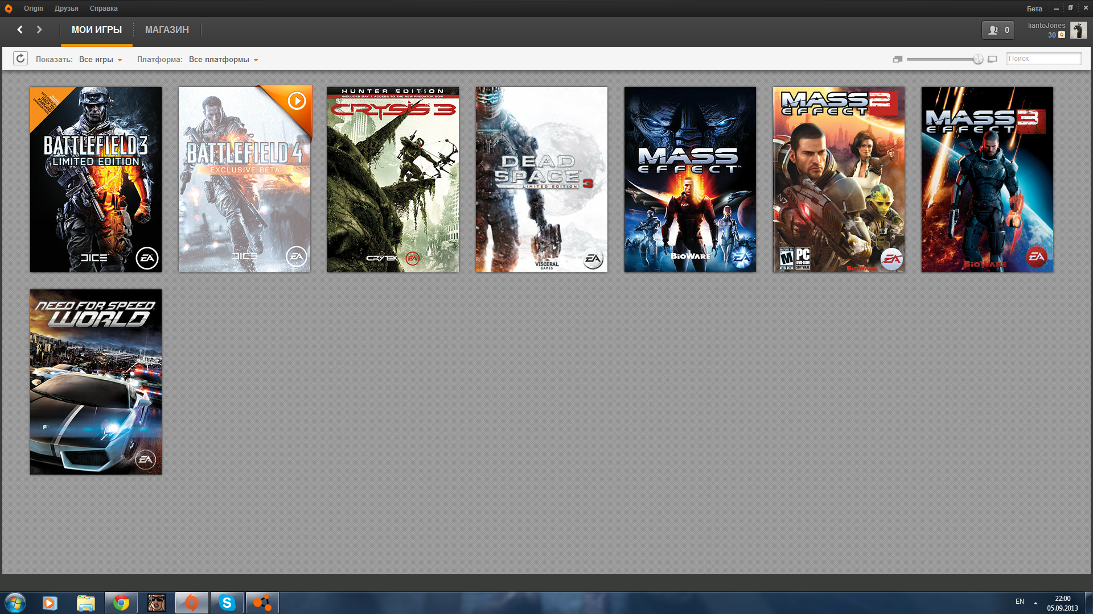
Task: Refresh the game library
Action: click(x=20, y=59)
